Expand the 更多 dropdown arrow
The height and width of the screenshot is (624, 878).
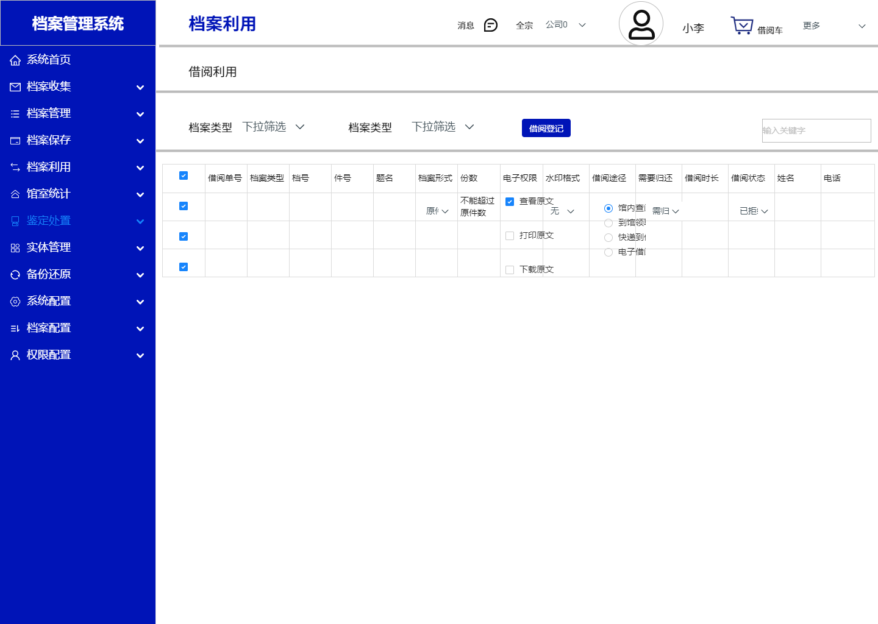click(862, 26)
